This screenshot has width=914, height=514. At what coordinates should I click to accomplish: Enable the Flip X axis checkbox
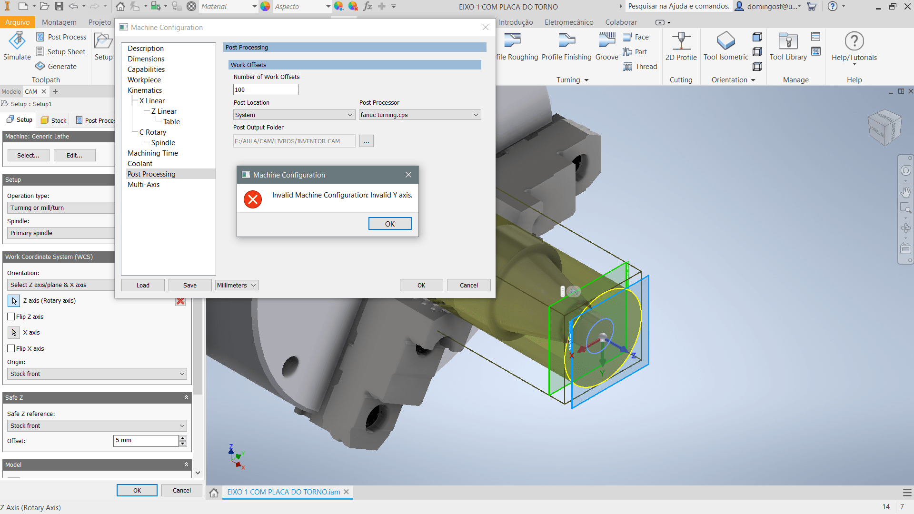point(11,348)
